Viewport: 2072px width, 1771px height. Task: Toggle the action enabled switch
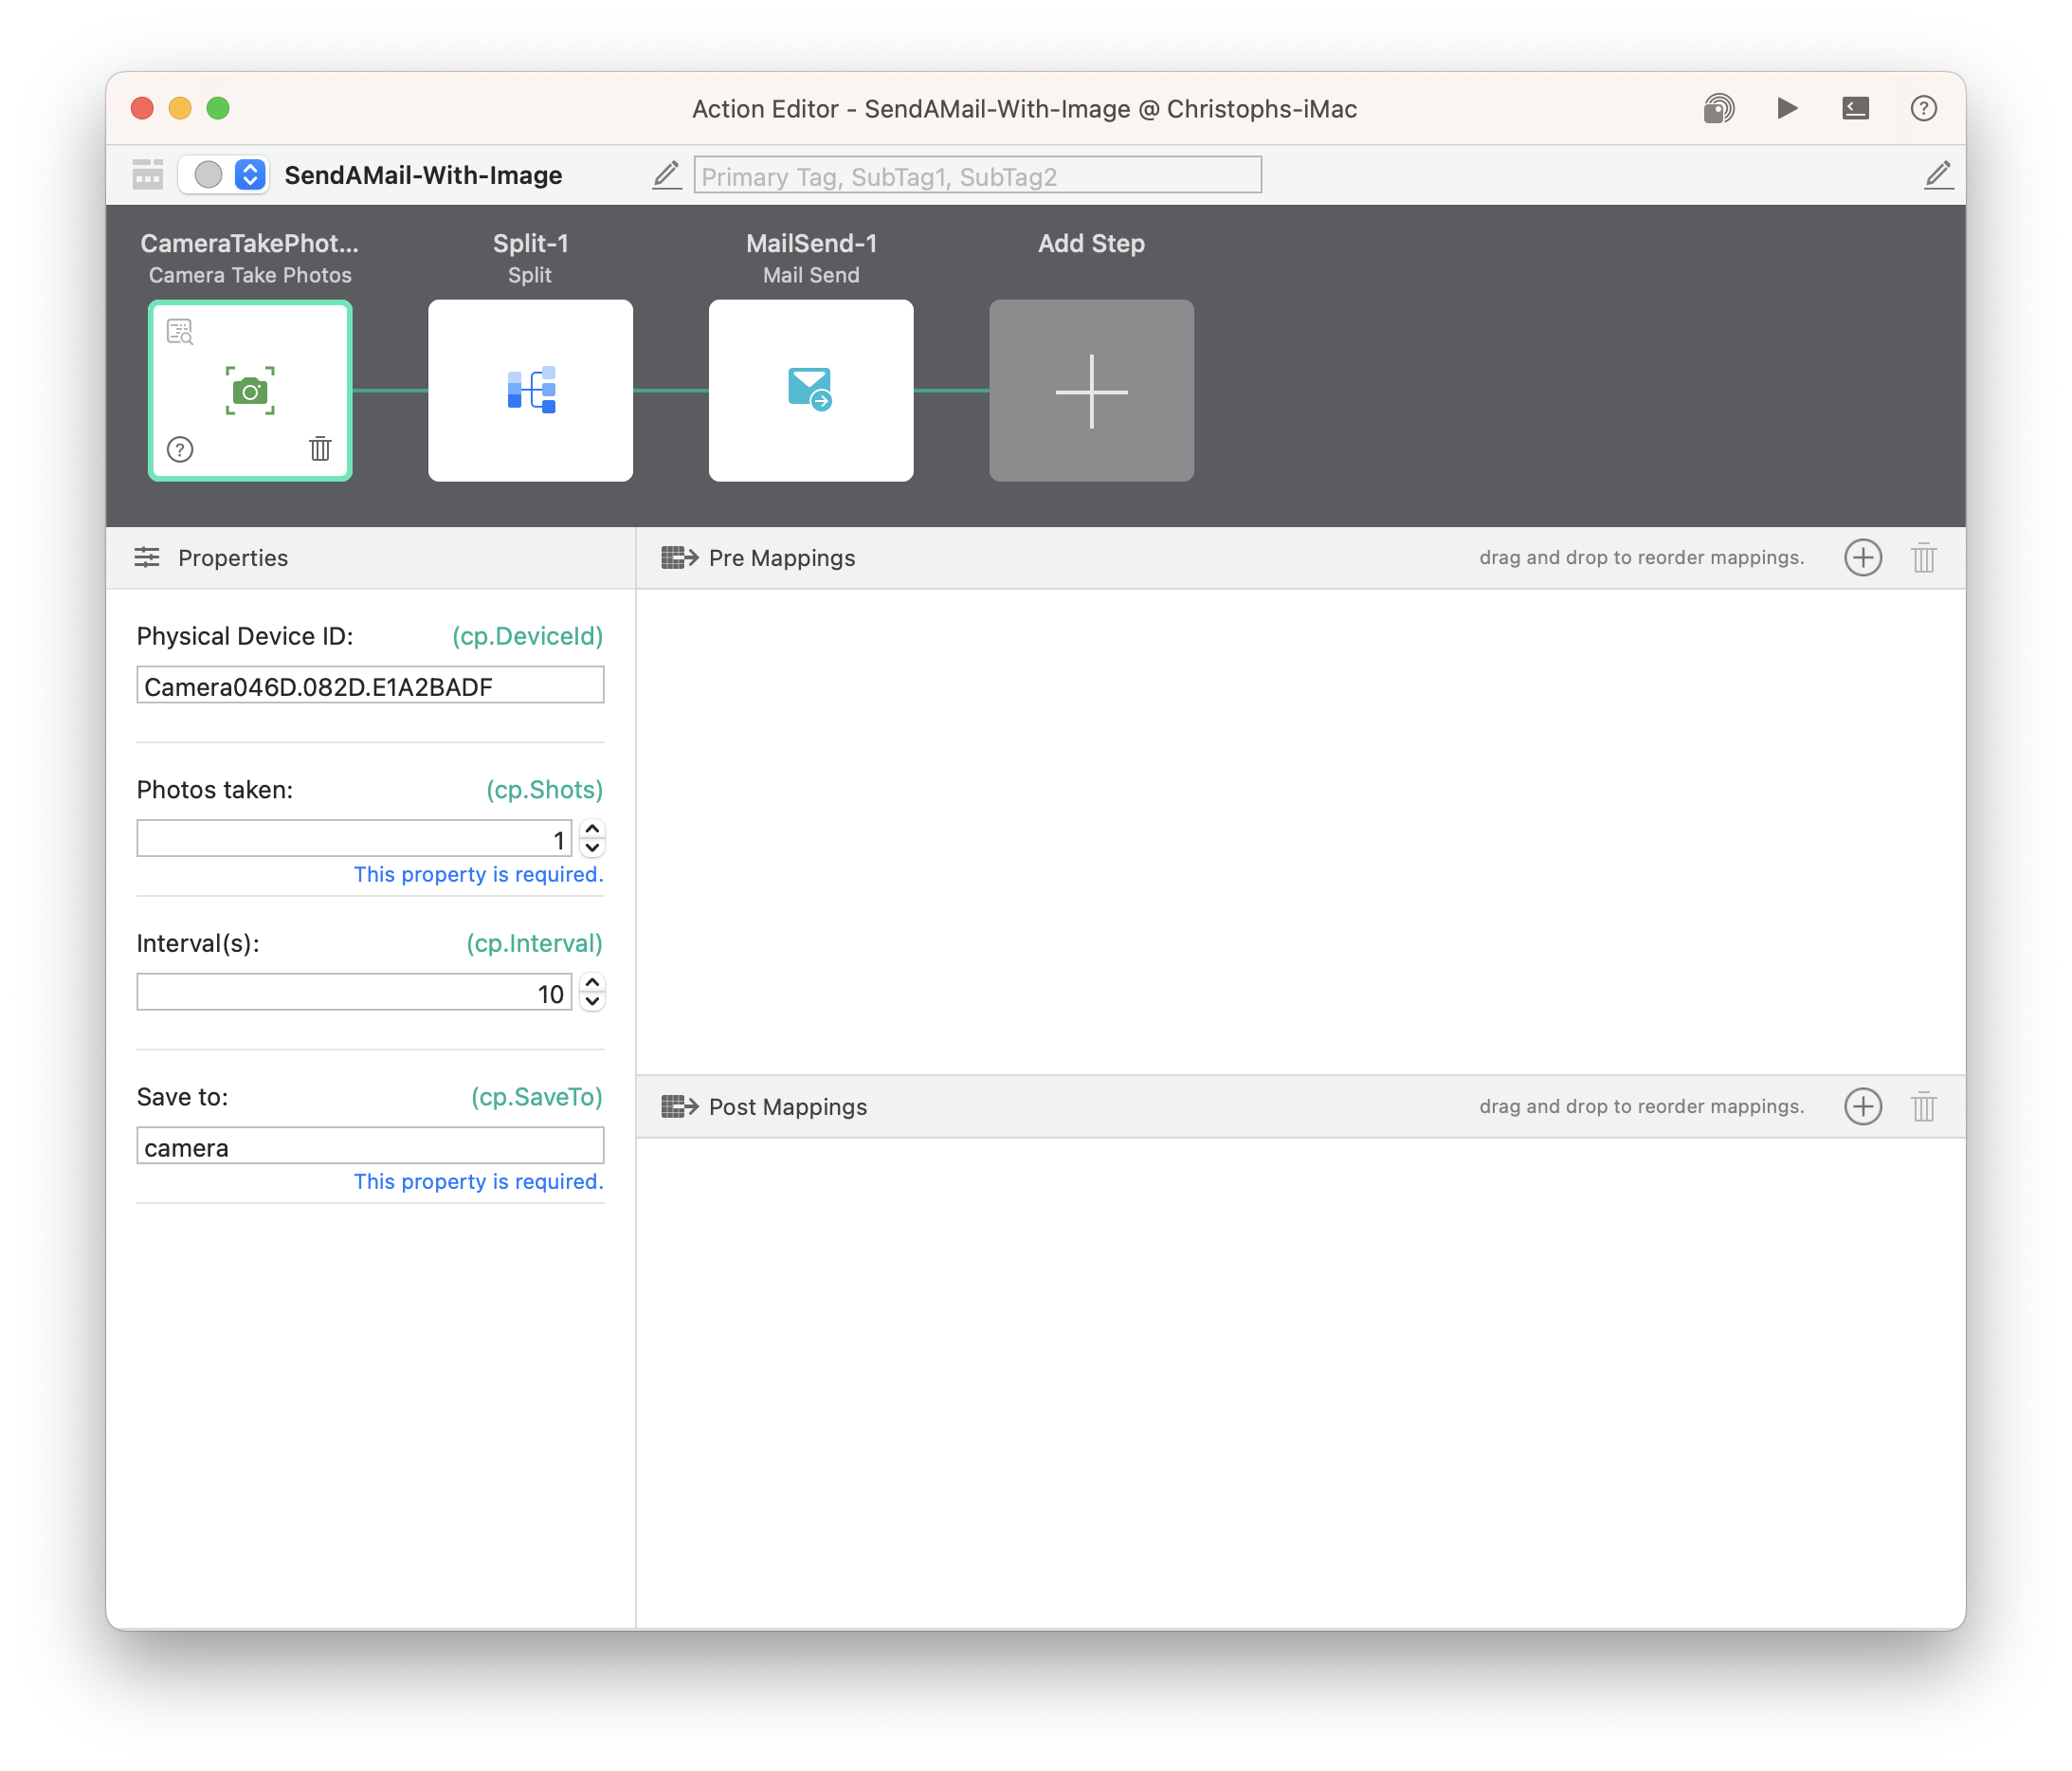208,175
